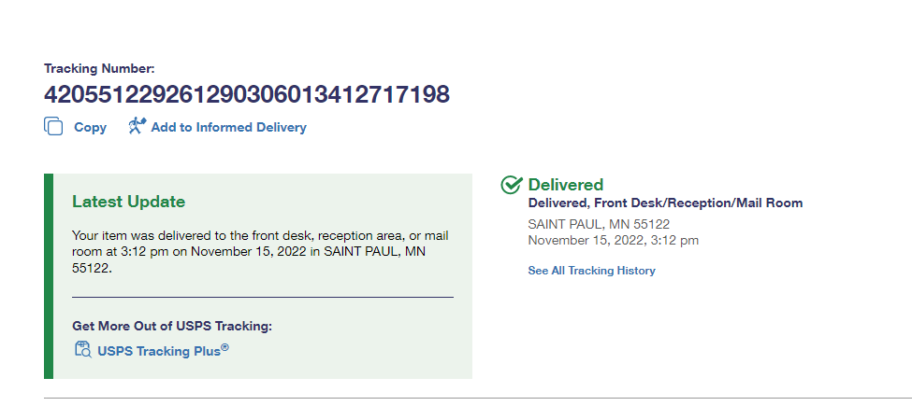Select the tracking number 420551229261...
This screenshot has width=912, height=406.
247,94
